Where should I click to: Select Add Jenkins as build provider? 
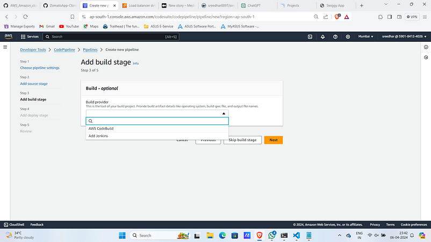[x=157, y=136]
